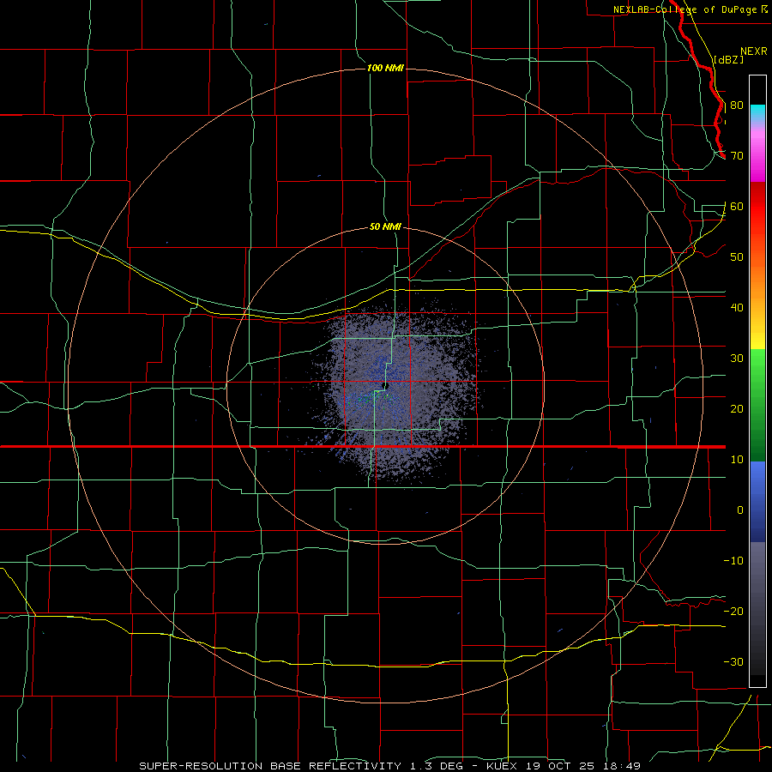Click the 60 dBZ scale value
This screenshot has height=772, width=772.
[x=737, y=207]
